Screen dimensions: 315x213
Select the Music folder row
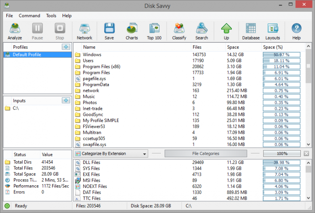point(189,97)
